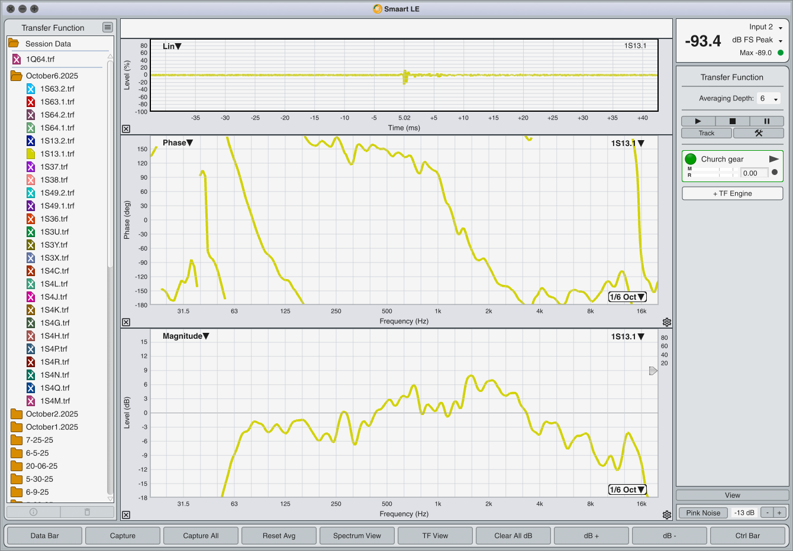The height and width of the screenshot is (551, 793).
Task: Open Phase plot settings gear
Action: 667,322
